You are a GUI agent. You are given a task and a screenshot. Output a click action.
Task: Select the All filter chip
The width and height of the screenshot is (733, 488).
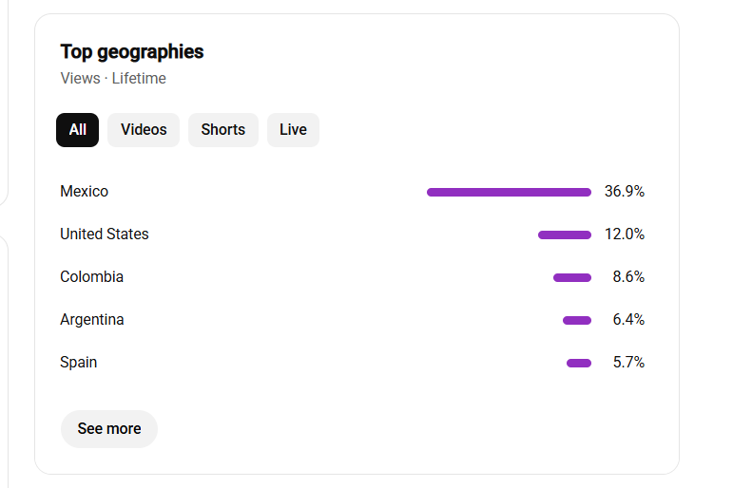78,130
